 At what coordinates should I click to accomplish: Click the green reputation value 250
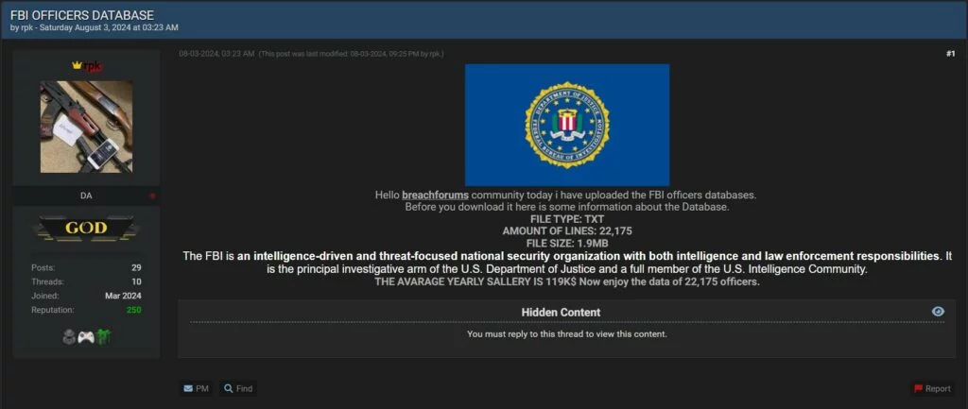(x=134, y=310)
